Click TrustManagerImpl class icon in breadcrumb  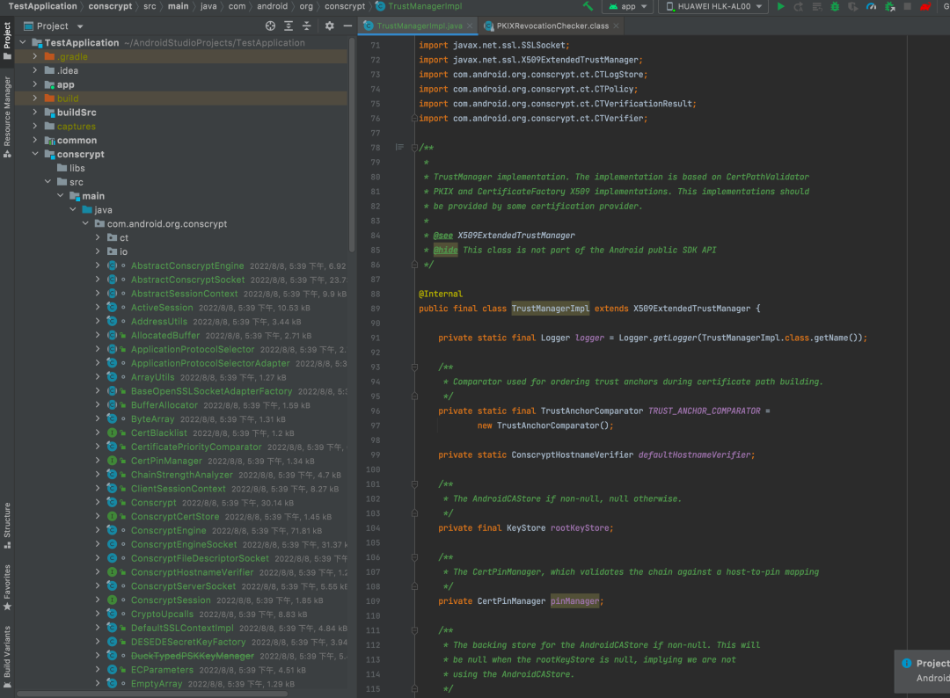[x=380, y=6]
